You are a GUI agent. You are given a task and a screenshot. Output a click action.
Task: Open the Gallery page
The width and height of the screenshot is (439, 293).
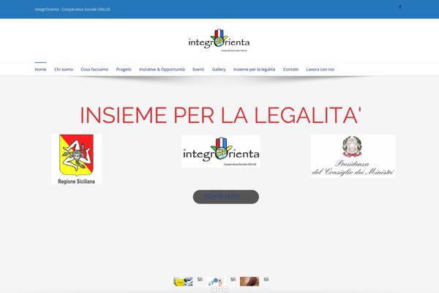click(x=219, y=70)
